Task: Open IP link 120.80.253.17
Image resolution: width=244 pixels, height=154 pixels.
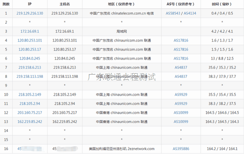Action: coord(30,49)
